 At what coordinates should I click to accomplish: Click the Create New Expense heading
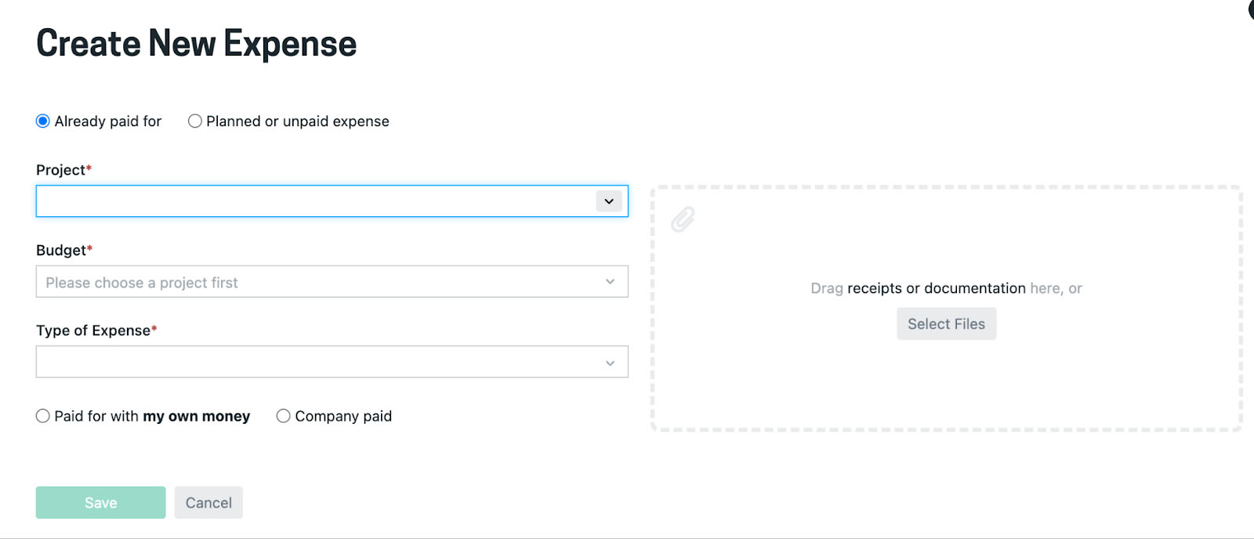point(196,44)
